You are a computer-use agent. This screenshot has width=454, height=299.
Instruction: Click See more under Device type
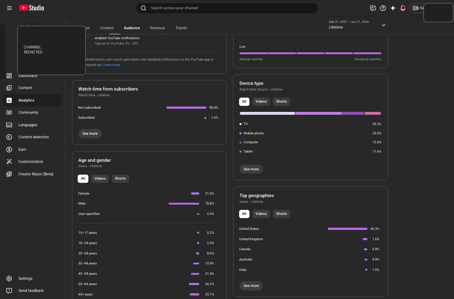(251, 169)
